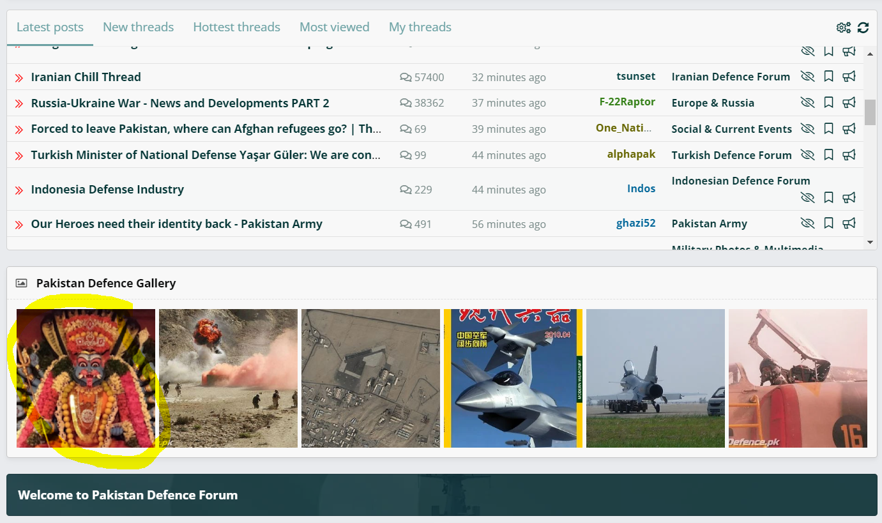Go to the Pakistan Army forum
Image resolution: width=882 pixels, height=523 pixels.
pyautogui.click(x=710, y=224)
